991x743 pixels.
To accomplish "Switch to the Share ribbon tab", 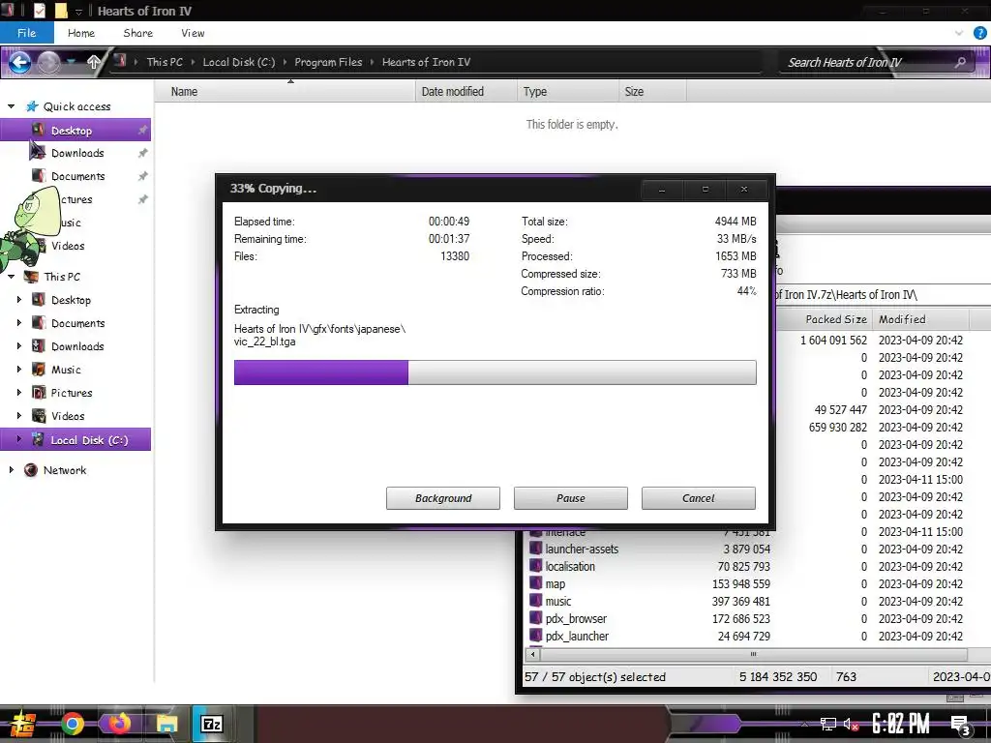I will 137,33.
